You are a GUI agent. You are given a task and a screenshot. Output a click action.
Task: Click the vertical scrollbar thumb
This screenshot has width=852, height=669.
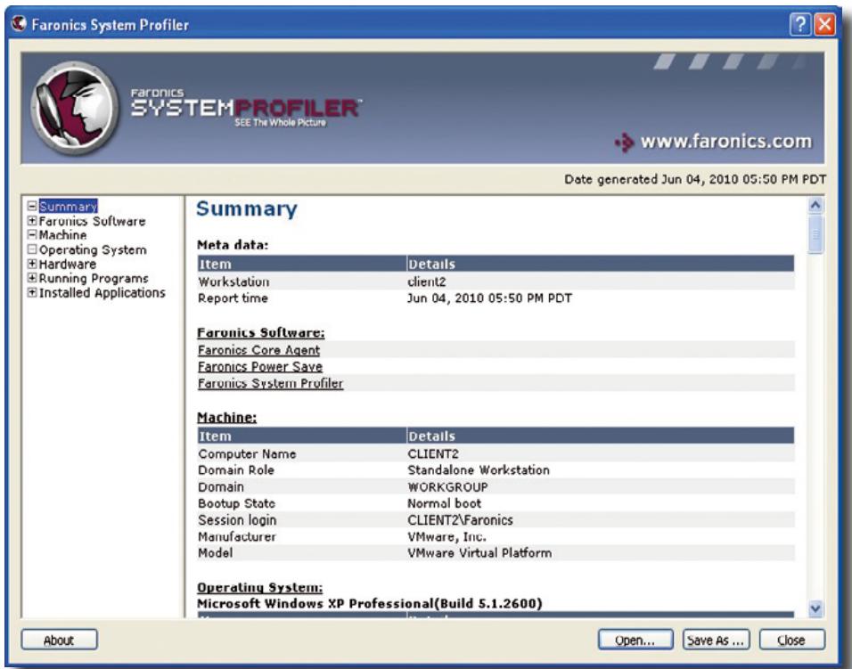click(x=815, y=234)
